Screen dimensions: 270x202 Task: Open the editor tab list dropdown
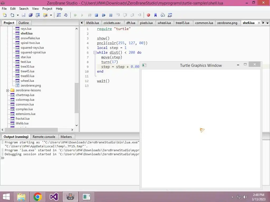(x=267, y=23)
